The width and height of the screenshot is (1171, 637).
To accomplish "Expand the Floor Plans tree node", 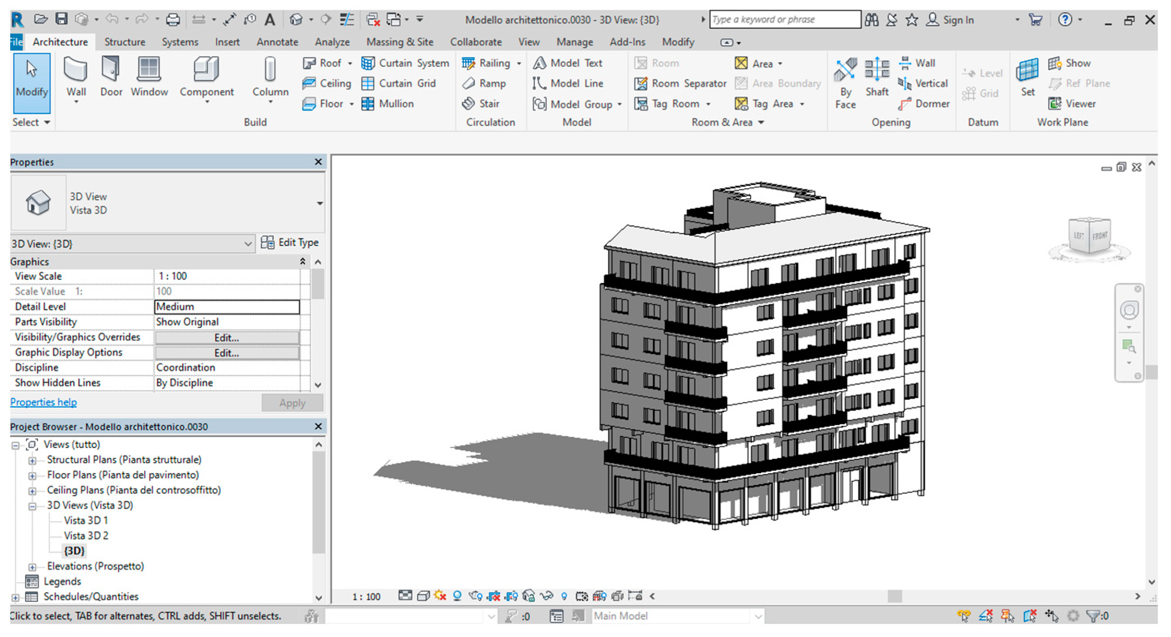I will 32,476.
